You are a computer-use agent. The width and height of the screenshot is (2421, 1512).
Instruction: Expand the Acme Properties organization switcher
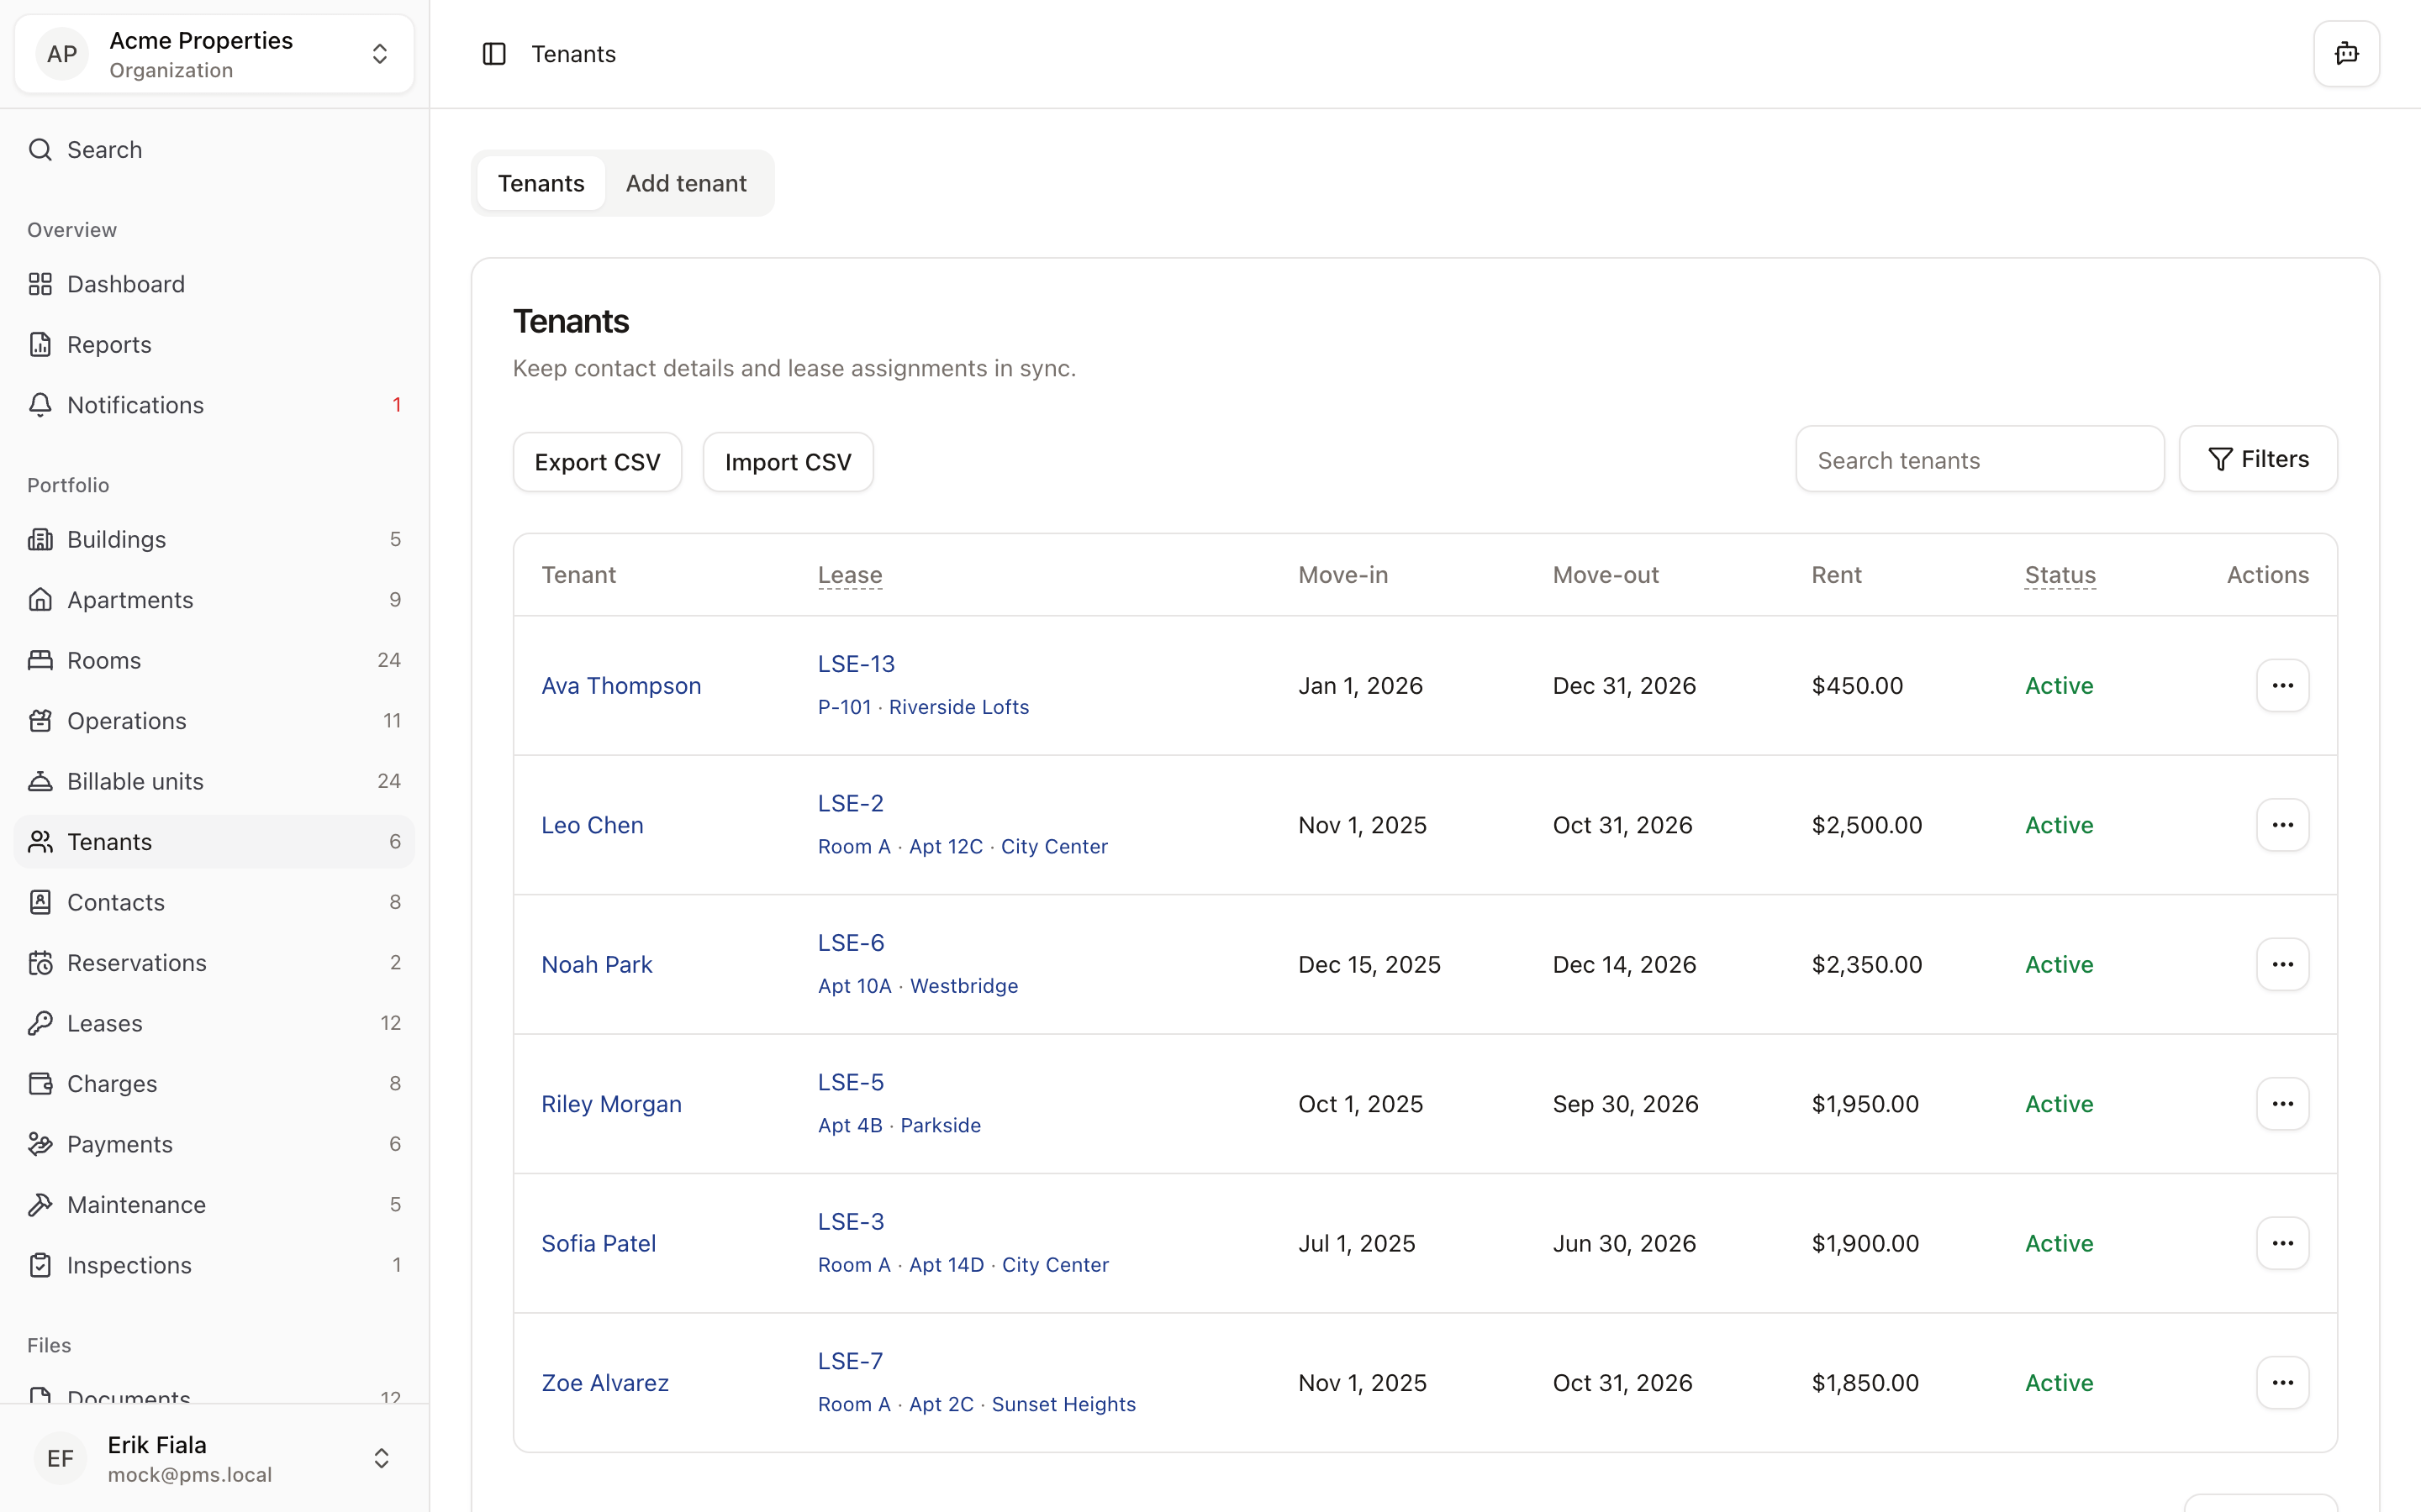pyautogui.click(x=381, y=54)
